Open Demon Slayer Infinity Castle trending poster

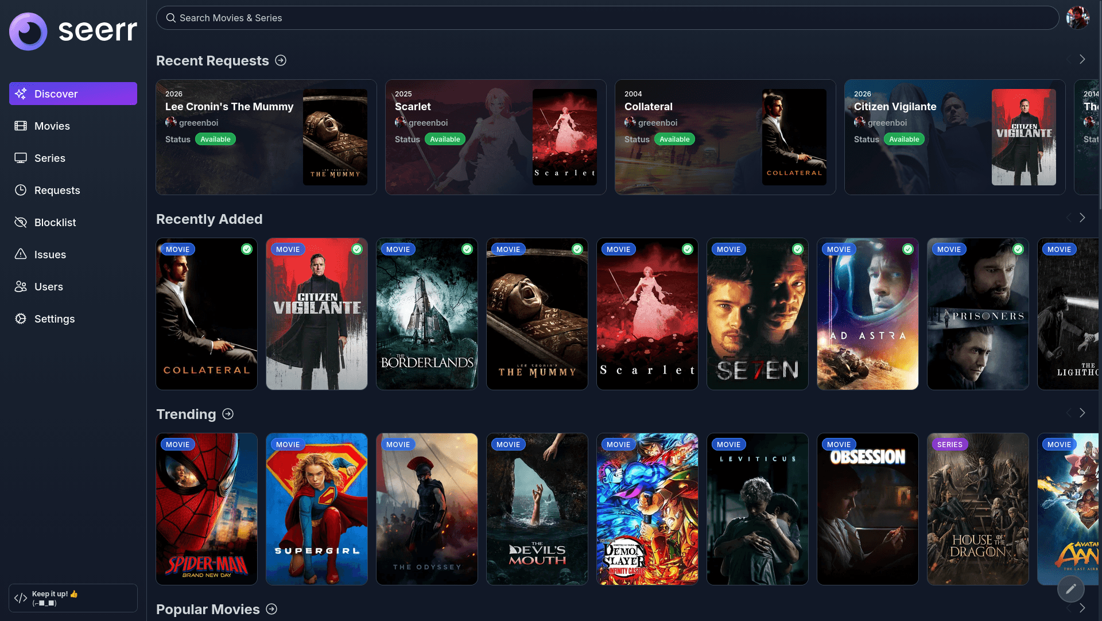tap(647, 509)
